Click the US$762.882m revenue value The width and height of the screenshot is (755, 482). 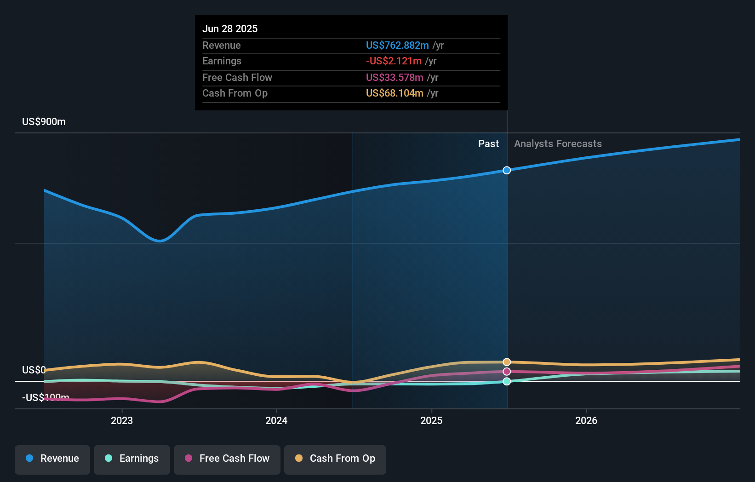click(397, 46)
